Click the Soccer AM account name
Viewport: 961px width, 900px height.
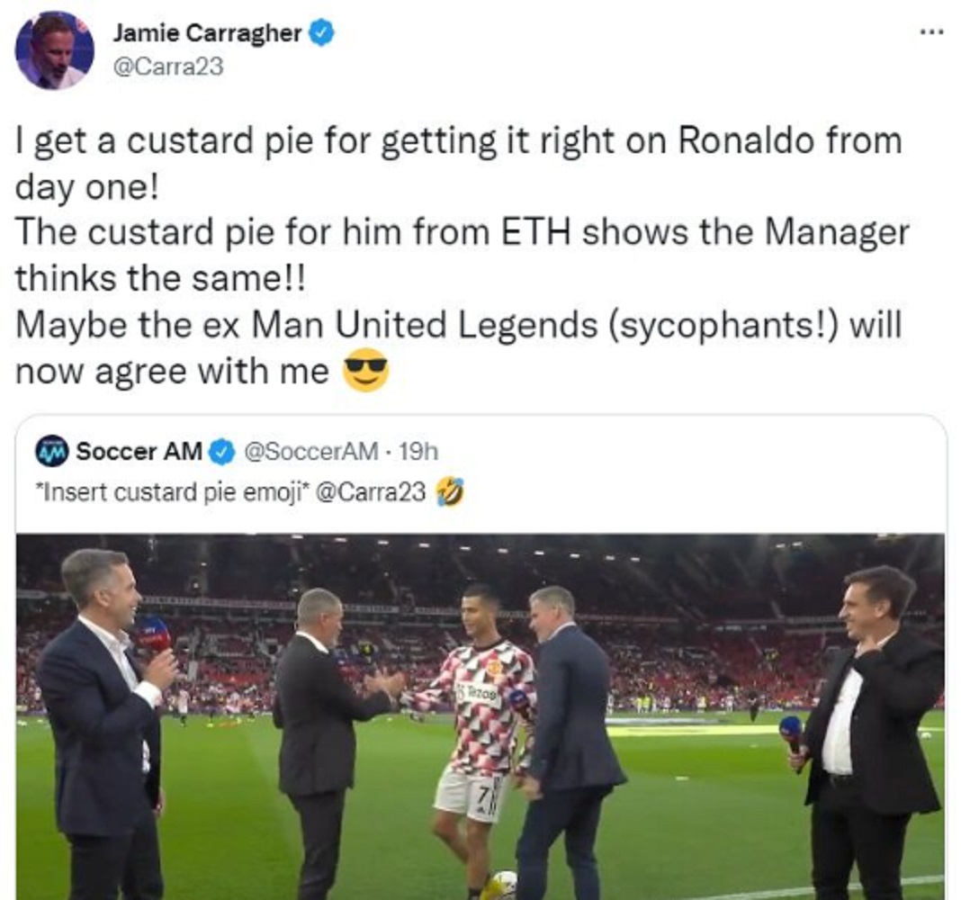[x=139, y=452]
